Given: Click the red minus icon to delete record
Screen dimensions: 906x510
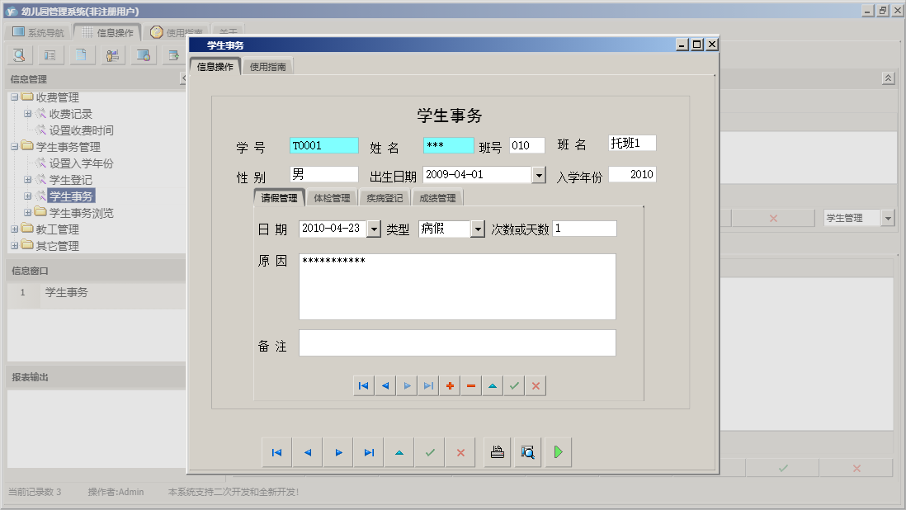Looking at the screenshot, I should [x=471, y=385].
